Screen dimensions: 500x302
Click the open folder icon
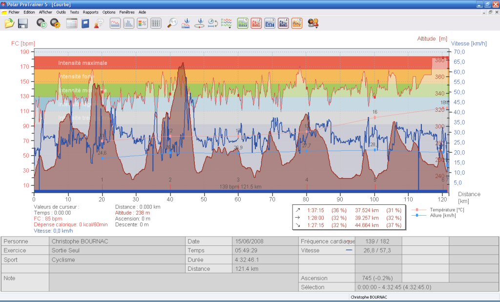pyautogui.click(x=10, y=23)
